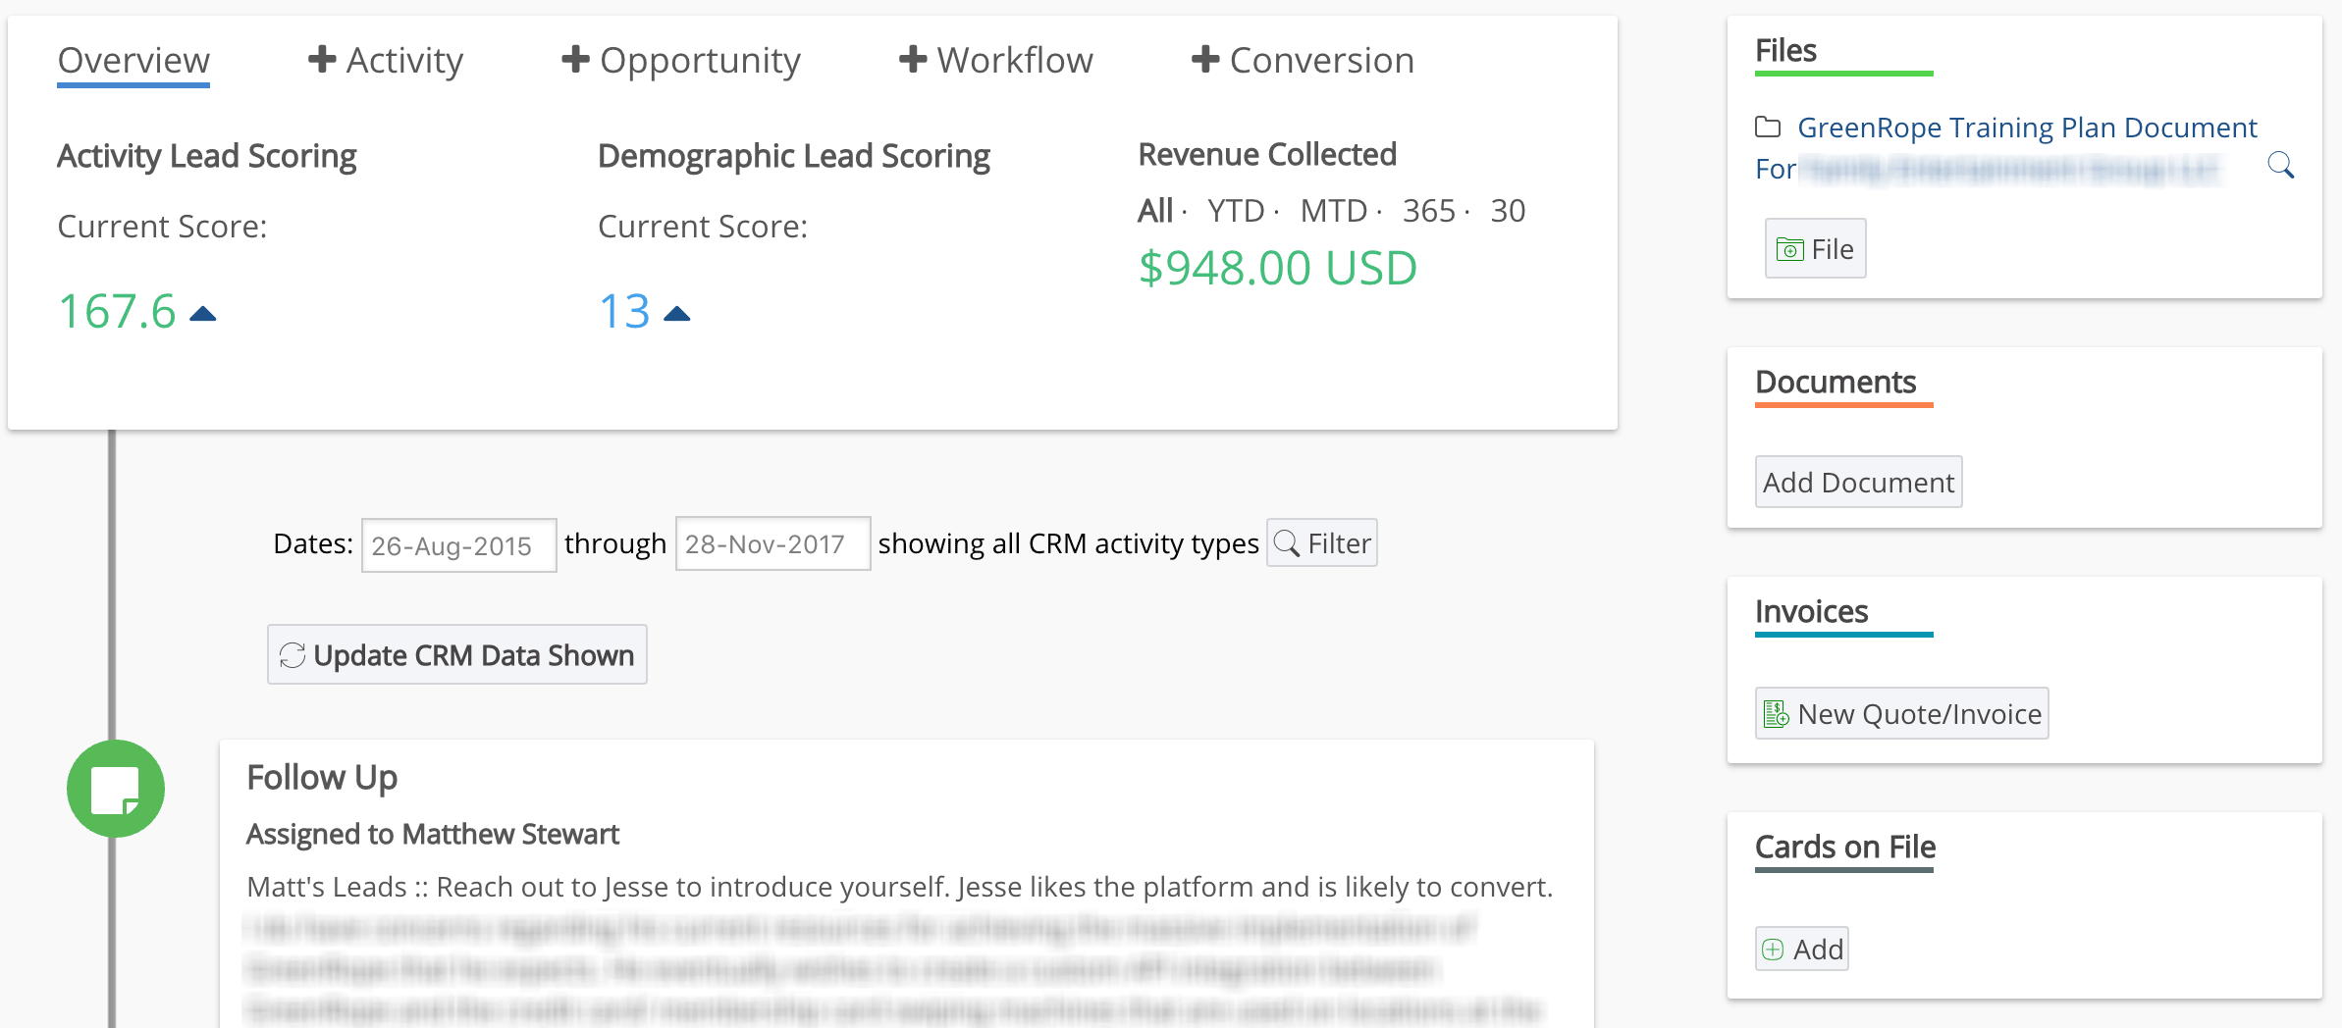Expand Demographic Lead Scoring arrow at 13
Screen dimensions: 2342x1028
click(x=677, y=314)
